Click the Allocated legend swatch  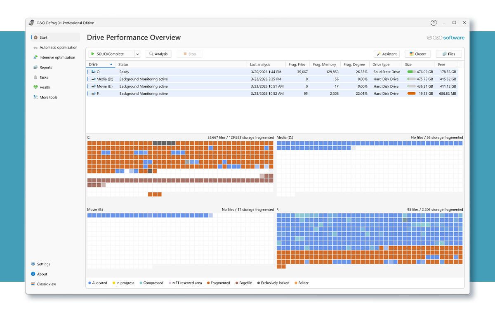point(90,283)
